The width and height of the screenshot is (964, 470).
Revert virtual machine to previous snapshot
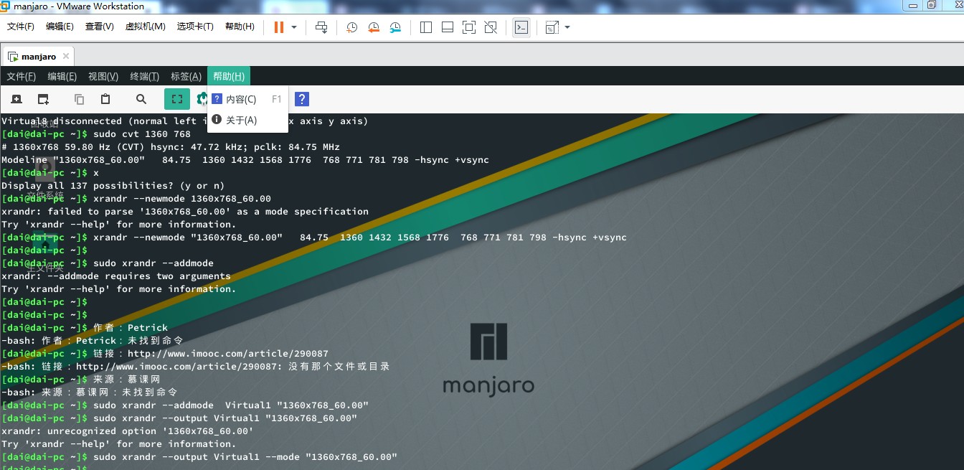tap(374, 27)
